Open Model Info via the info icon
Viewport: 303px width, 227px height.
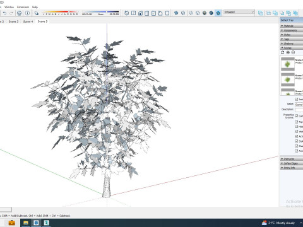point(27,13)
